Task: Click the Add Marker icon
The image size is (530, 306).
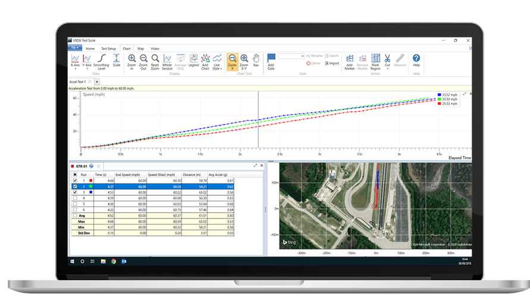Action: click(x=349, y=59)
